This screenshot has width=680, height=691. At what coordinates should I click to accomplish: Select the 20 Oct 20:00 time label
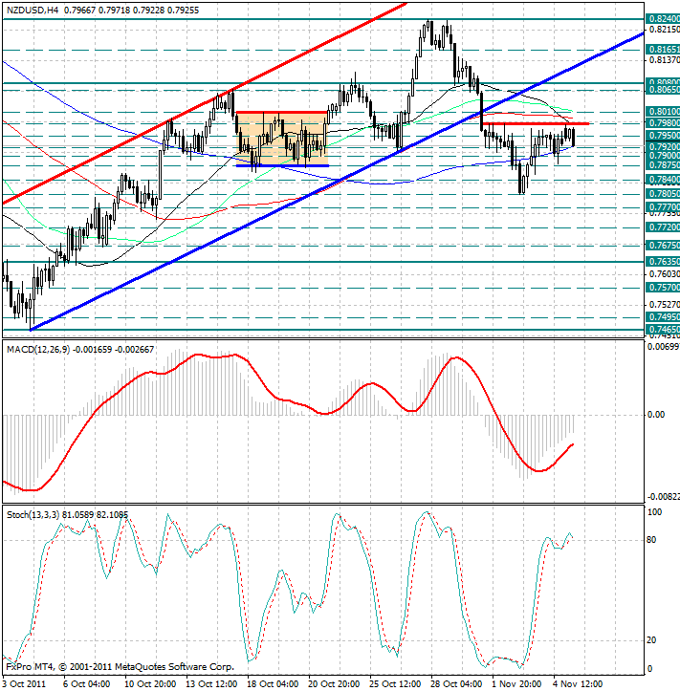[x=334, y=684]
